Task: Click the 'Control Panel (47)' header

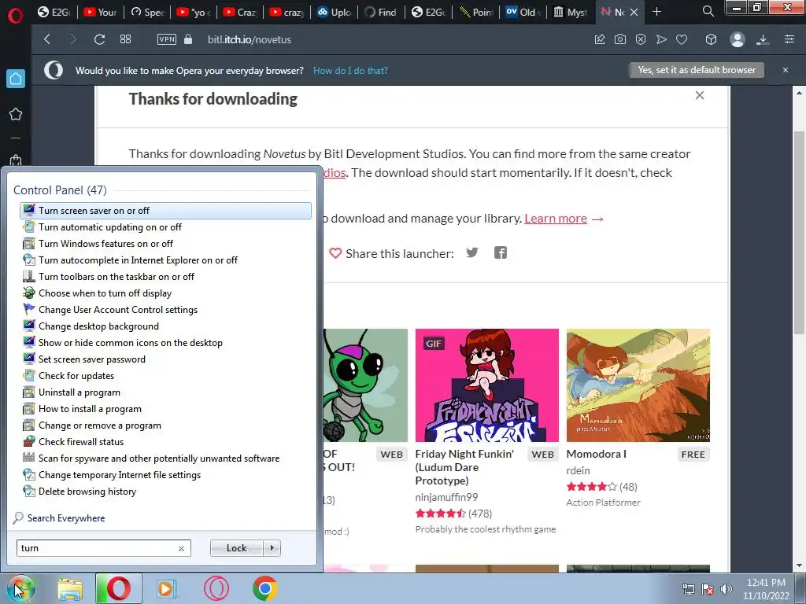Action: pyautogui.click(x=60, y=190)
